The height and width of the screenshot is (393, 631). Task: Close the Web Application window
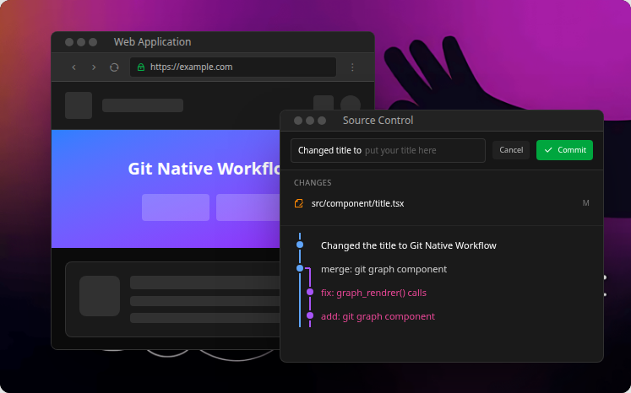[69, 42]
